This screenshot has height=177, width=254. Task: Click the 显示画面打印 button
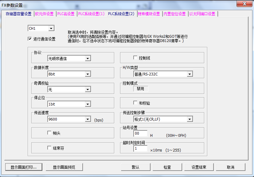[x=24, y=167]
